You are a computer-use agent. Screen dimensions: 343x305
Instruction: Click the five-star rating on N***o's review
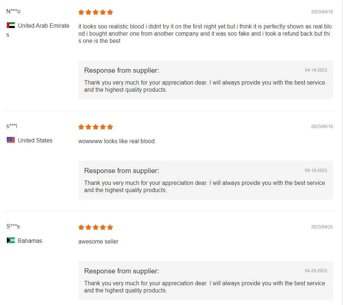95,12
